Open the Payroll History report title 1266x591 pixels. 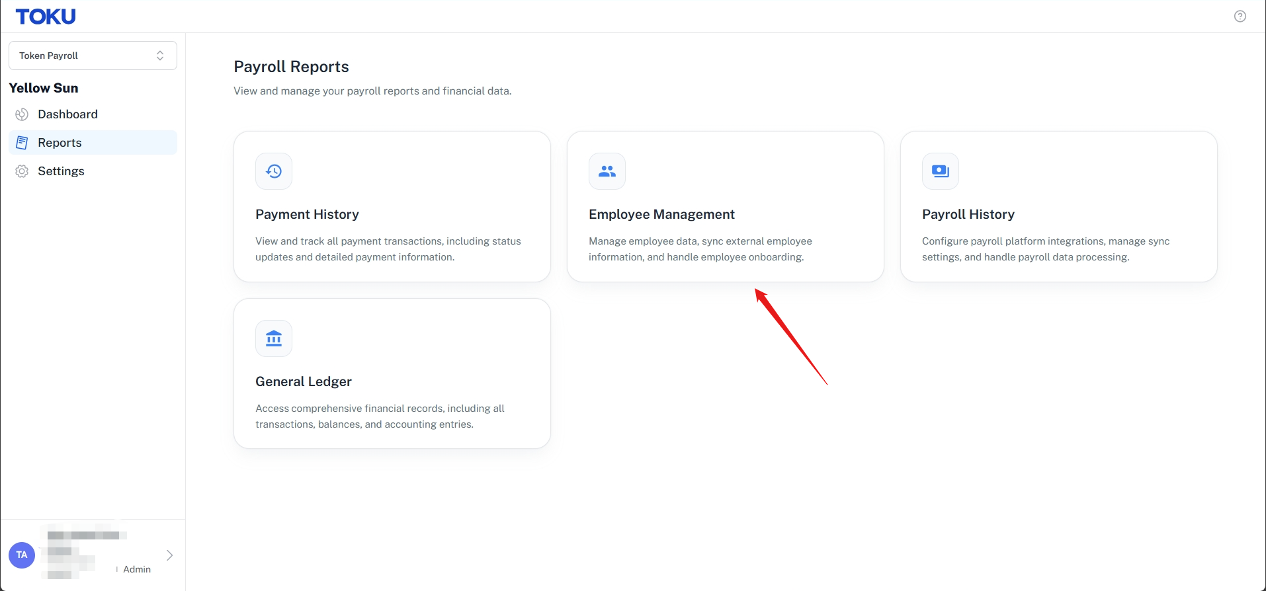point(968,214)
